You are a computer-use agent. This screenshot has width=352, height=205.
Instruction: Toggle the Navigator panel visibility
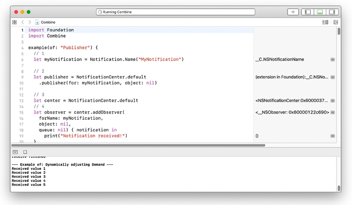coord(308,12)
